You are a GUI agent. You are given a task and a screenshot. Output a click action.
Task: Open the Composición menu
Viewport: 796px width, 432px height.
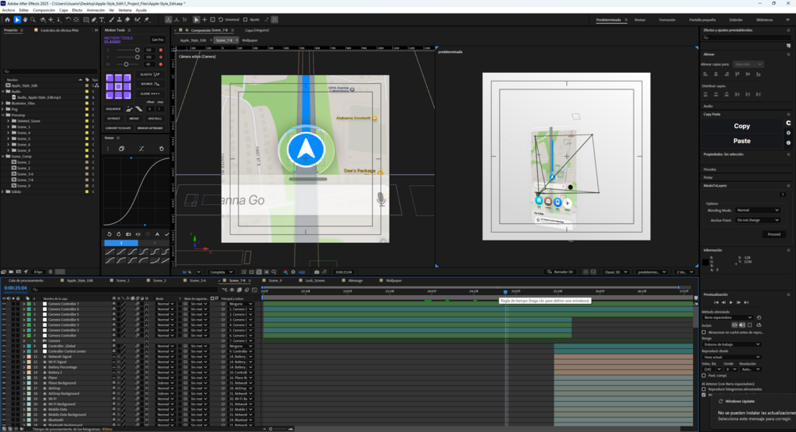(44, 10)
